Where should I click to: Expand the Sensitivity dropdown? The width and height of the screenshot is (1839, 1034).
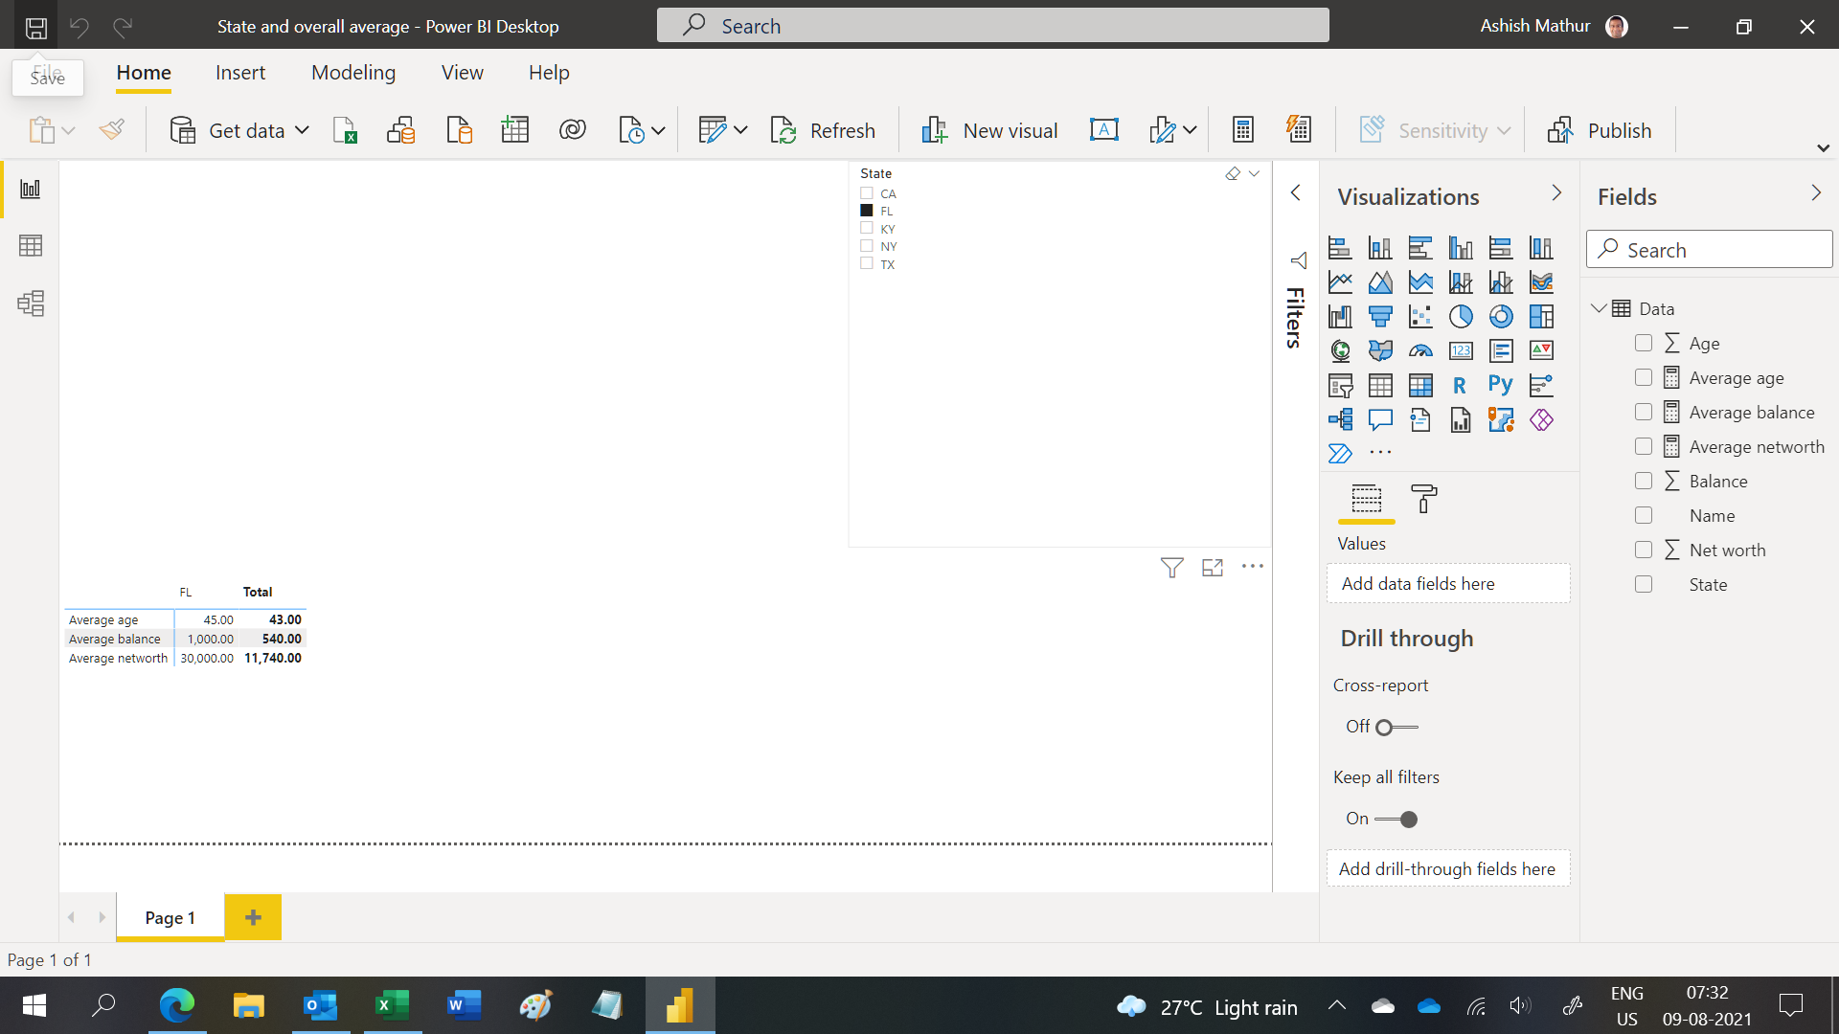1504,131
